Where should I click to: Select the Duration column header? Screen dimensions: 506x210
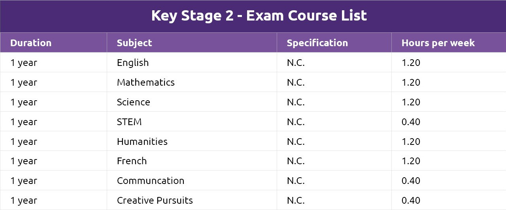click(31, 43)
